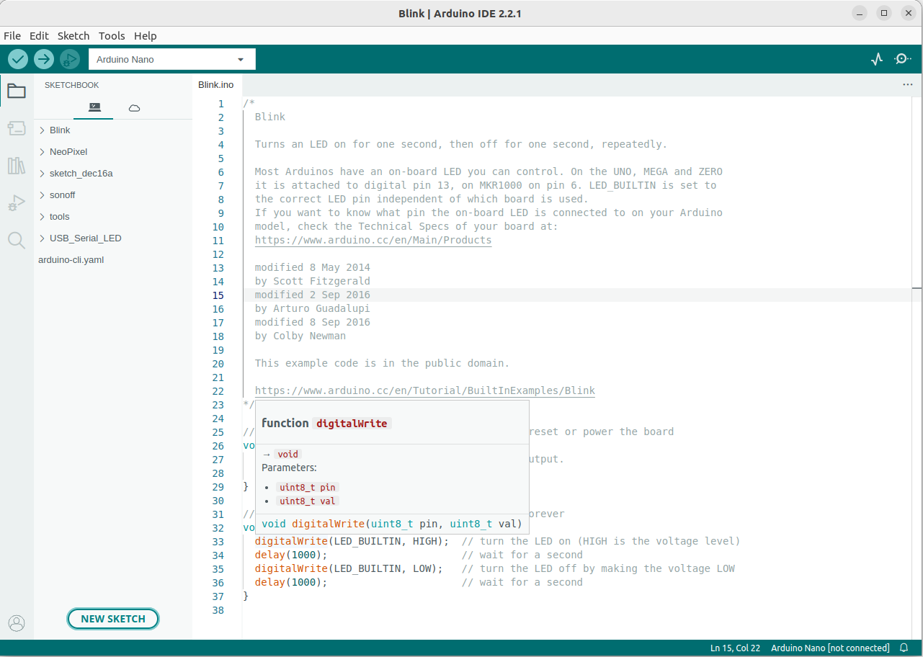Click the account profile icon
923x657 pixels.
coord(16,623)
